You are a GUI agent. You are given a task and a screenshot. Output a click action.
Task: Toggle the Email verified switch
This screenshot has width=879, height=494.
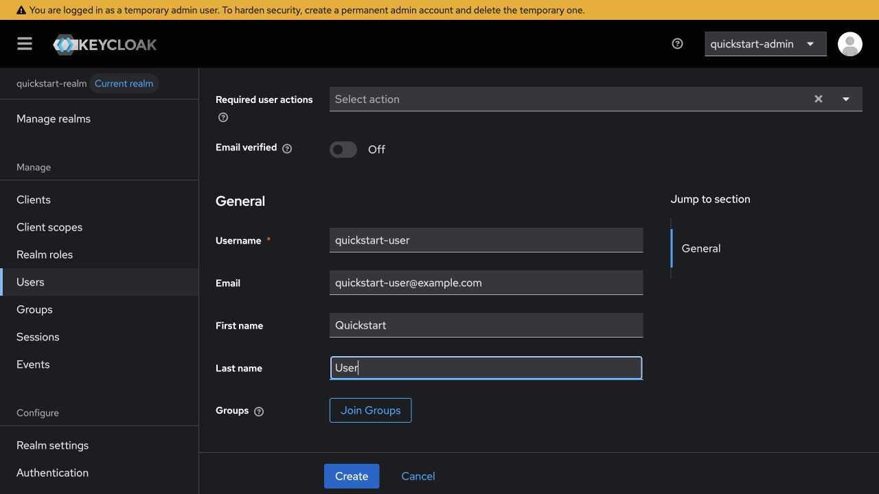click(x=343, y=150)
